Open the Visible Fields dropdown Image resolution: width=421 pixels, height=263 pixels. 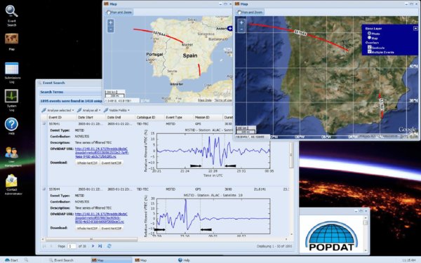116,110
